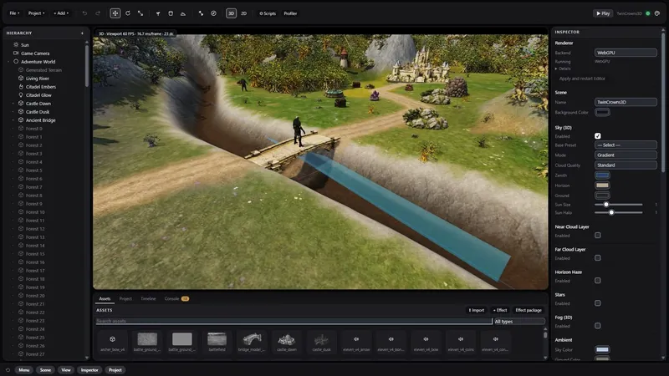Expand the renderer Details section
669x376 pixels.
tap(563, 69)
